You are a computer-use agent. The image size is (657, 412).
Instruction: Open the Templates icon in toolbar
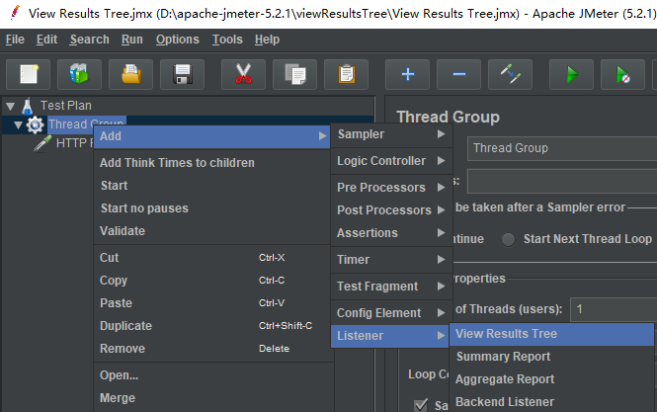point(79,75)
